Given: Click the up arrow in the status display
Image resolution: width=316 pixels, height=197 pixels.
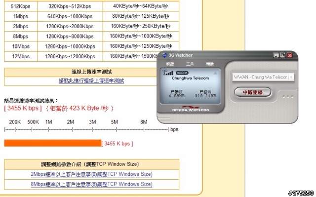Looking at the screenshot, I should [x=215, y=73].
